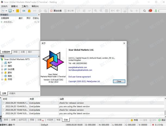This screenshot has height=126, width=166.
Task: Click the chart shift icon
Action: 118,11
